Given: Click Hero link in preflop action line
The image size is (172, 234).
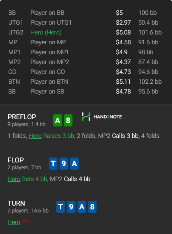Looking at the screenshot, I should [x=35, y=136].
